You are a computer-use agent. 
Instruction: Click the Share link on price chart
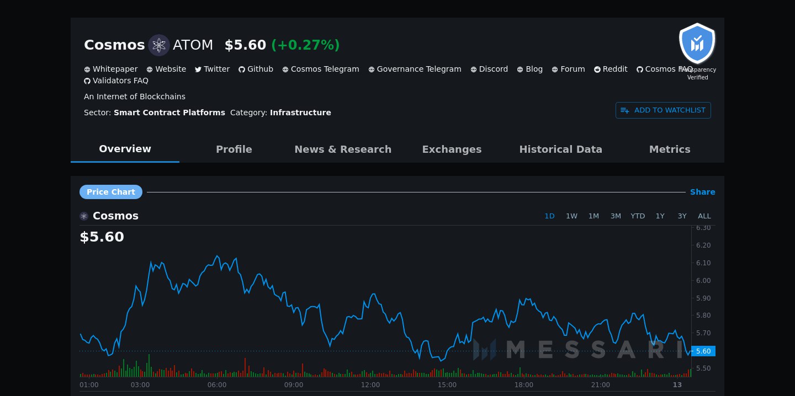click(x=702, y=192)
